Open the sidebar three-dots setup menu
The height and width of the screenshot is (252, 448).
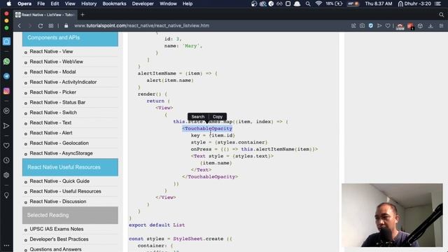[x=6, y=245]
